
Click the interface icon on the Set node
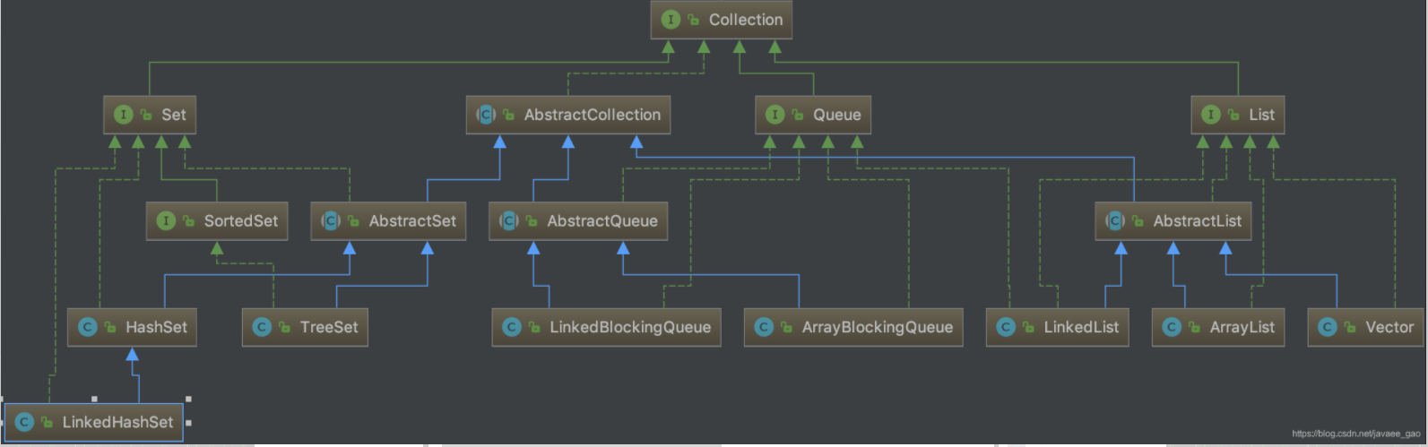(x=123, y=114)
